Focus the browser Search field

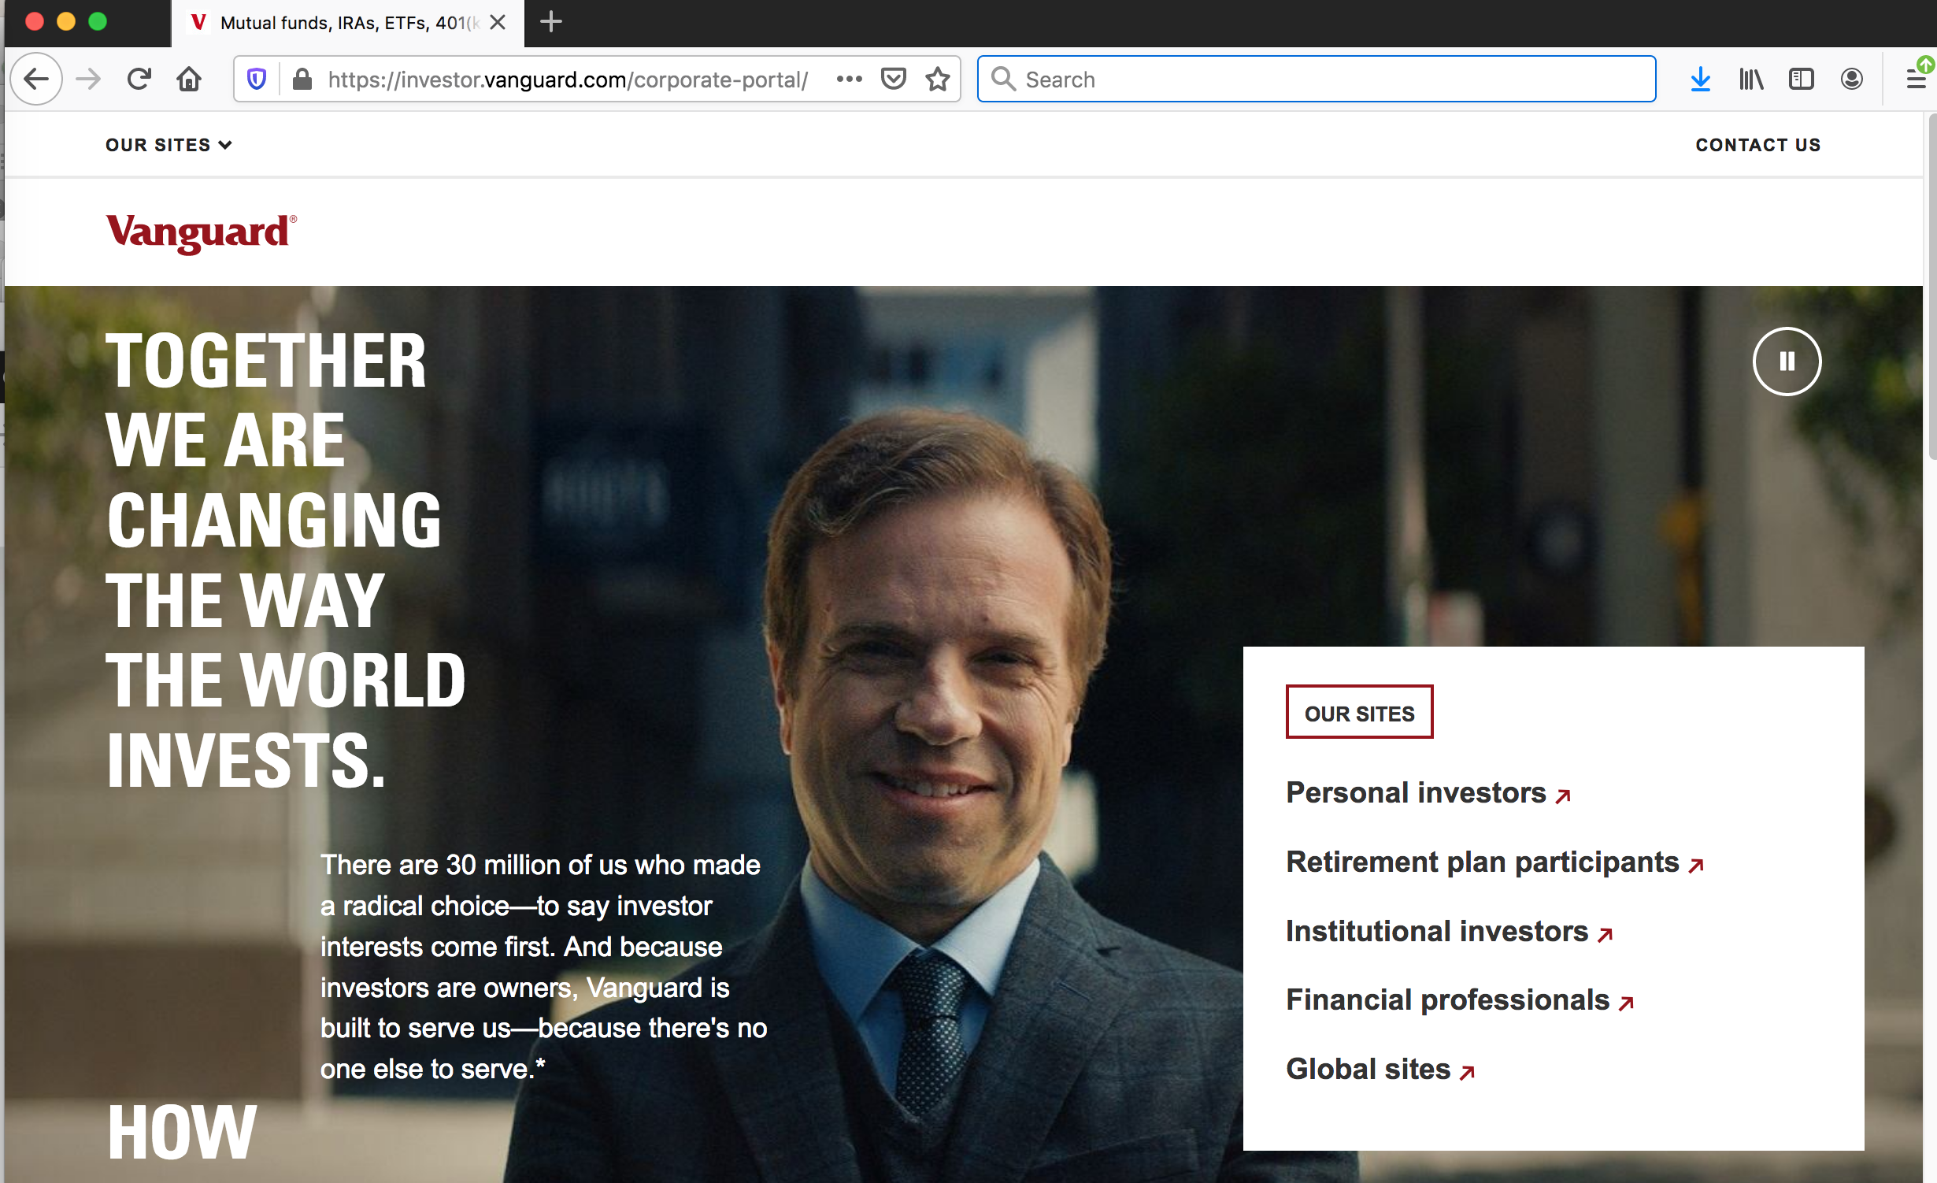coord(1317,79)
